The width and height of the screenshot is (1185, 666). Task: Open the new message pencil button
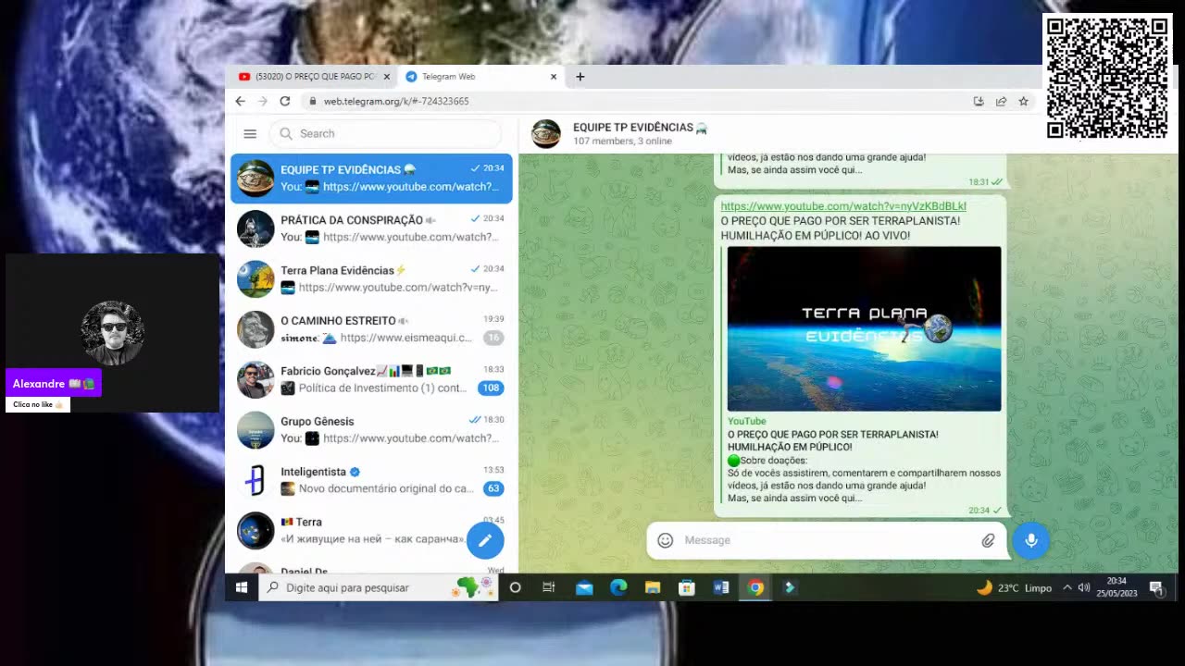click(x=485, y=540)
